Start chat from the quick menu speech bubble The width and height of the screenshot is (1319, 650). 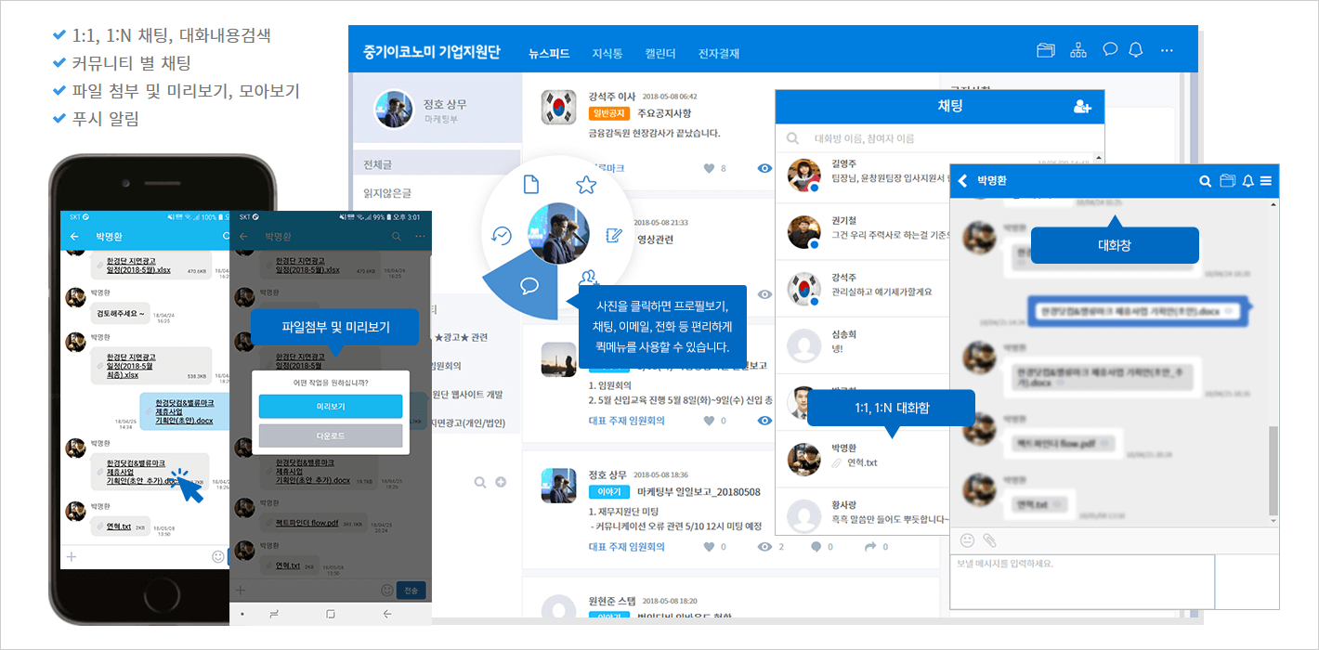(529, 285)
